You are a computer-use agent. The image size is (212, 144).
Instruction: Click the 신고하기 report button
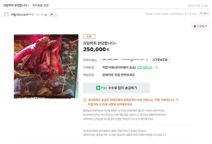coord(200,26)
